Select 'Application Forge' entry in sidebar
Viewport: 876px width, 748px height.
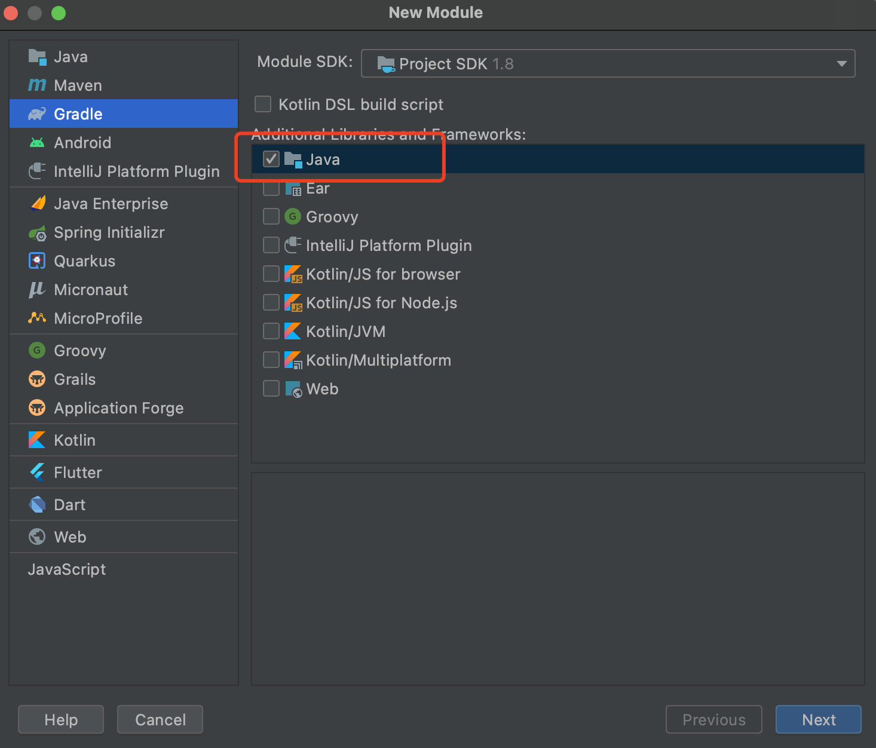124,408
